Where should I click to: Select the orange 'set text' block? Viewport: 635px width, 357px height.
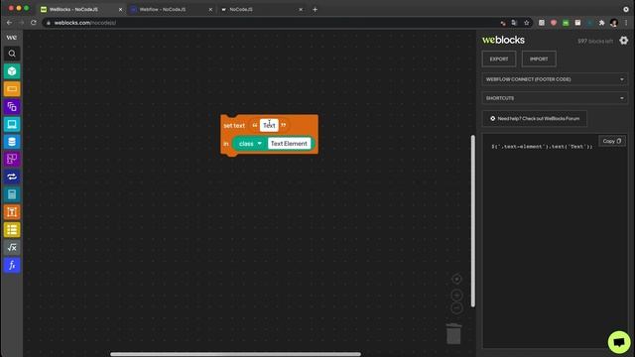tap(234, 126)
